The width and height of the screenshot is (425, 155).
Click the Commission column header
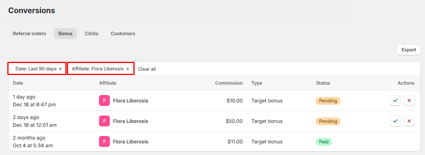pyautogui.click(x=229, y=83)
